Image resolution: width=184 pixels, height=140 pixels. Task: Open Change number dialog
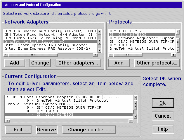click(x=88, y=130)
